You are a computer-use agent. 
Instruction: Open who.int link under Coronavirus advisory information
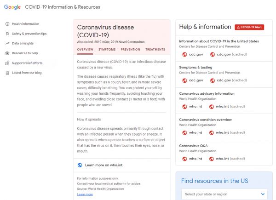[192, 106]
